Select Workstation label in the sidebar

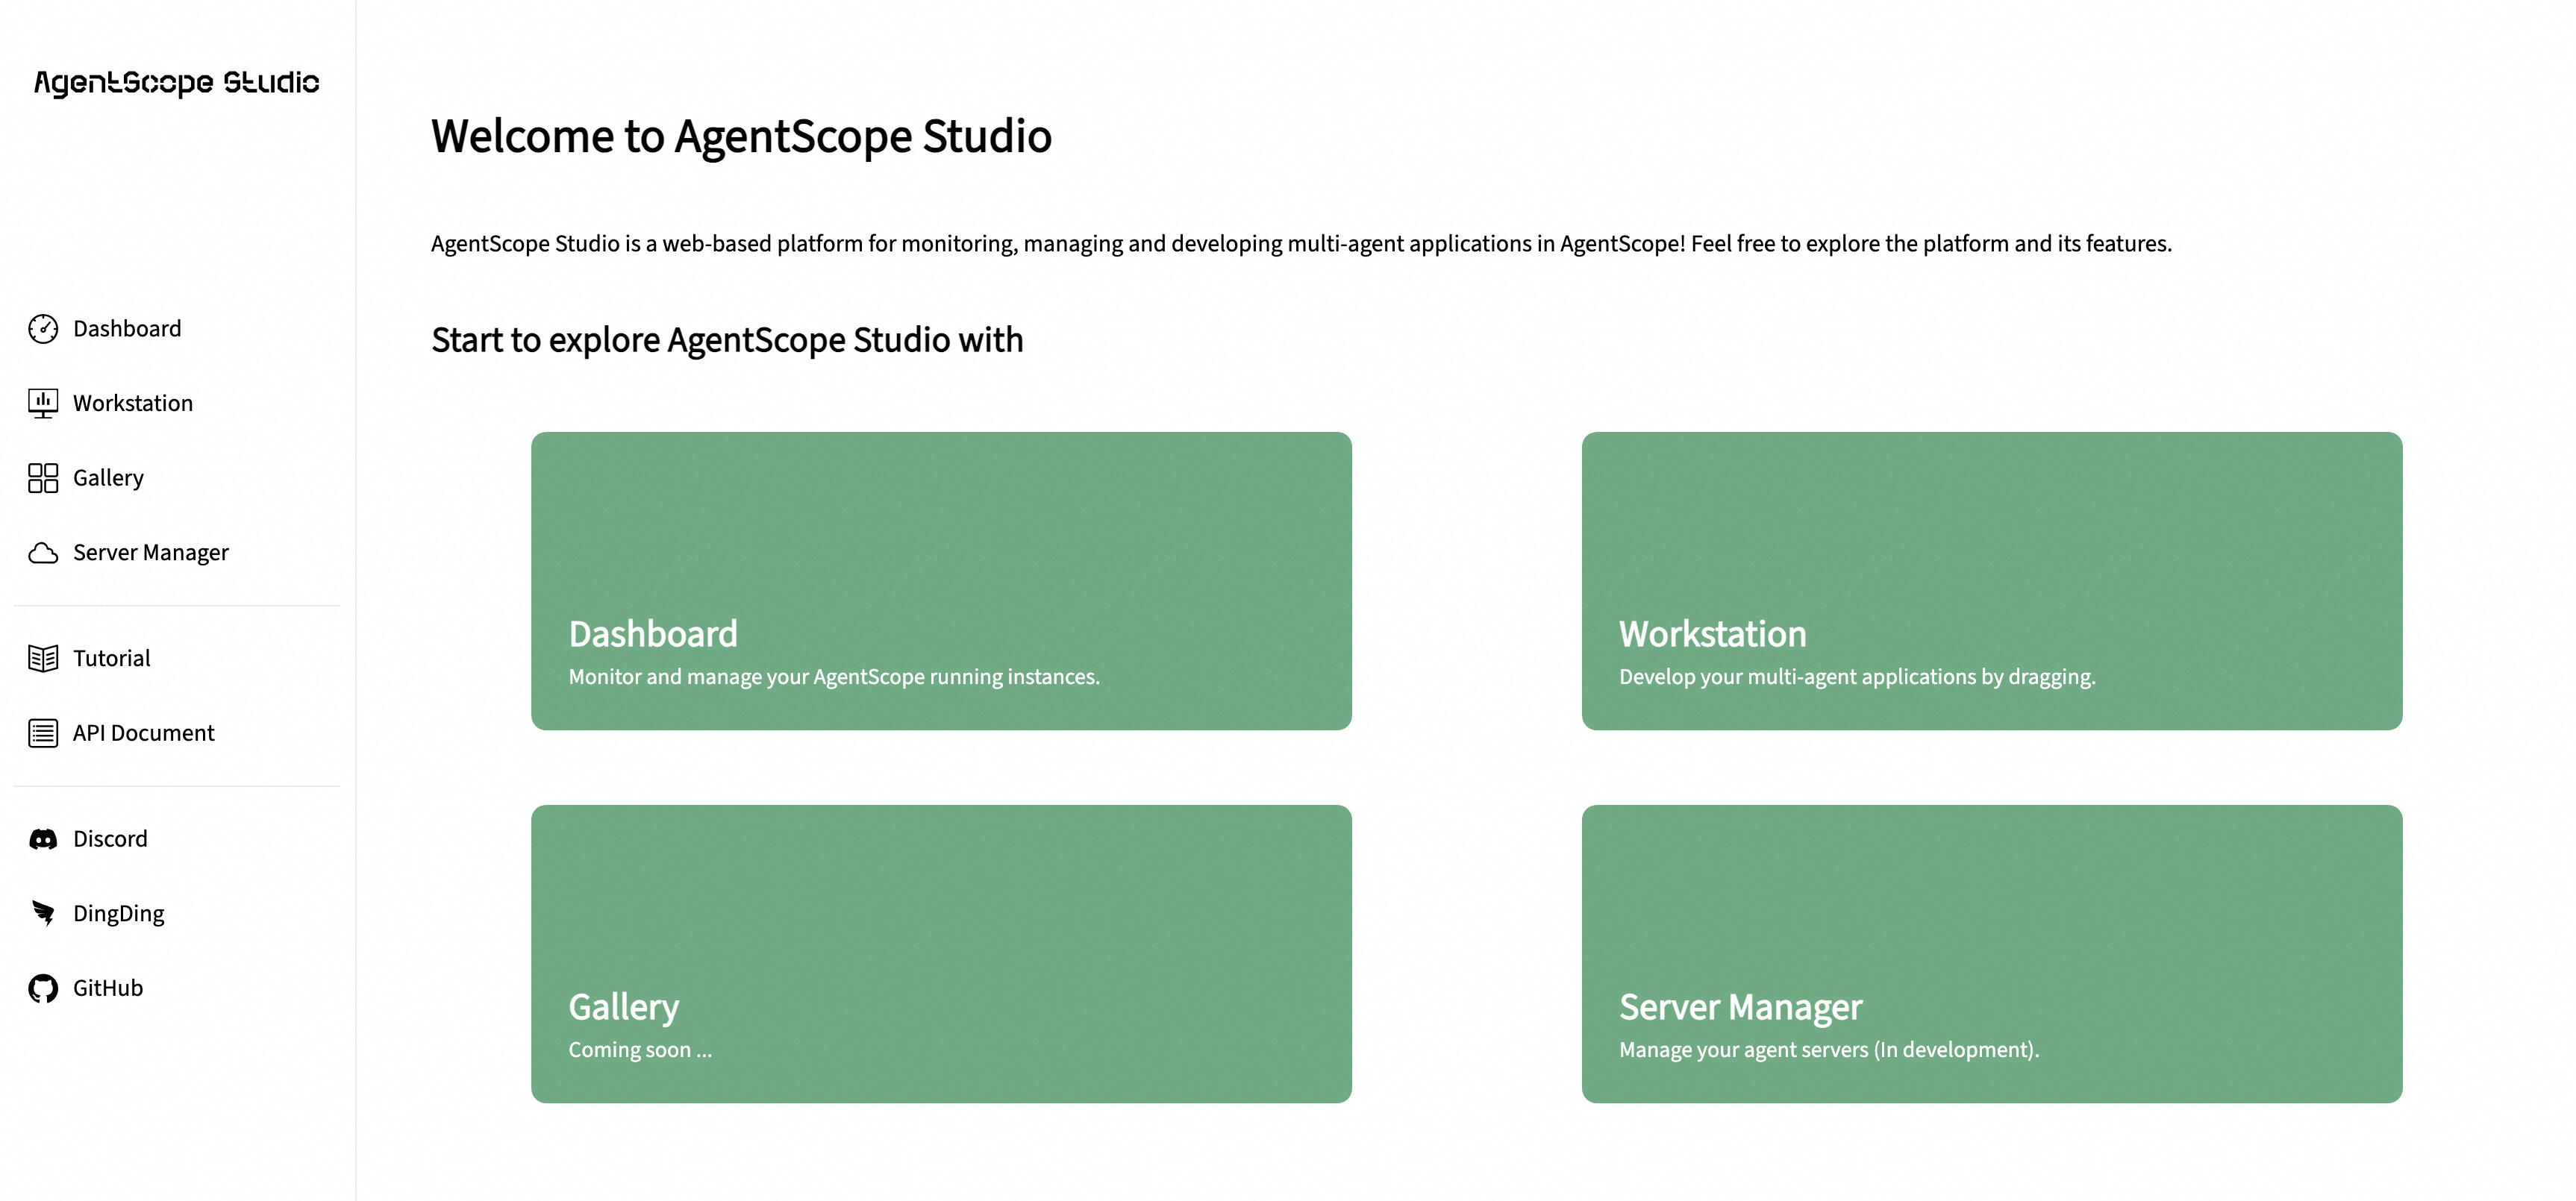(133, 403)
